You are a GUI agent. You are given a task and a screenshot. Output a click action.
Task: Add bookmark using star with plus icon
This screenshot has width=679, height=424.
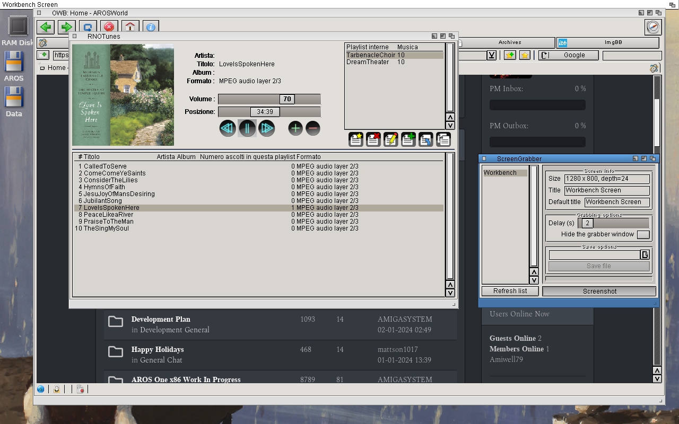[510, 55]
